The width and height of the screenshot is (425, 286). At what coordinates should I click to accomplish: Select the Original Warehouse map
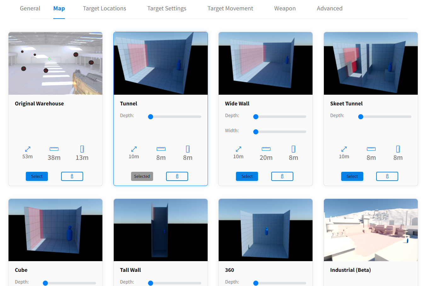(37, 176)
